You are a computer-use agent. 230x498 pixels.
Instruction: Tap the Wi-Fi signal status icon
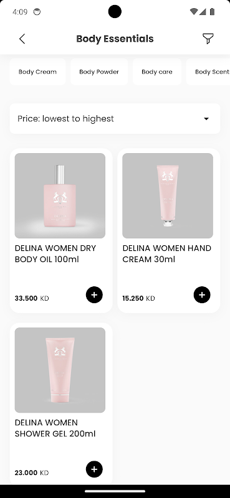[x=193, y=12]
